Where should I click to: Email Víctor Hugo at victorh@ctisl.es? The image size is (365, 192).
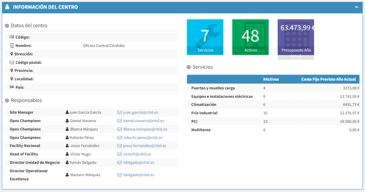click(x=137, y=154)
